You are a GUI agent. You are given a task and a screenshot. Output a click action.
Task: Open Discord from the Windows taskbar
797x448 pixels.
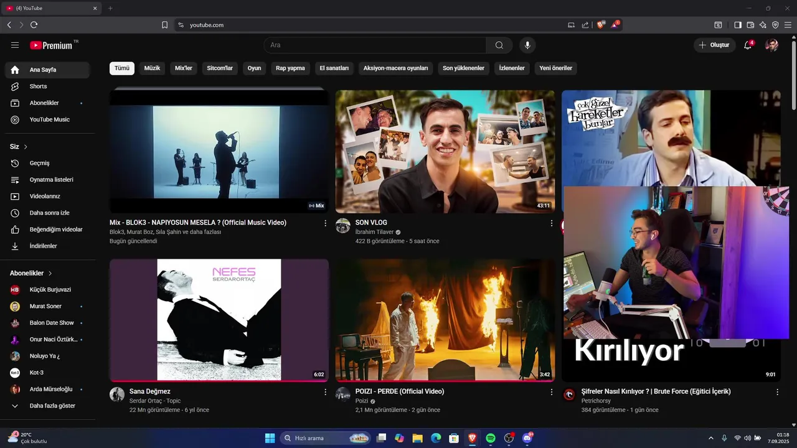[527, 438]
